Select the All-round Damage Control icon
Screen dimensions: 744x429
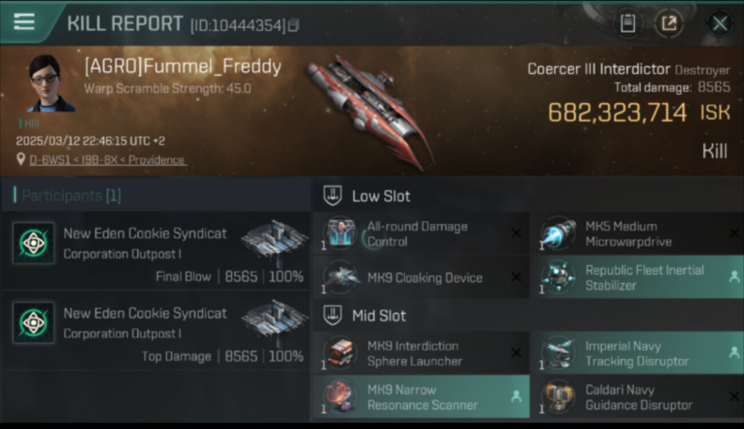point(340,234)
